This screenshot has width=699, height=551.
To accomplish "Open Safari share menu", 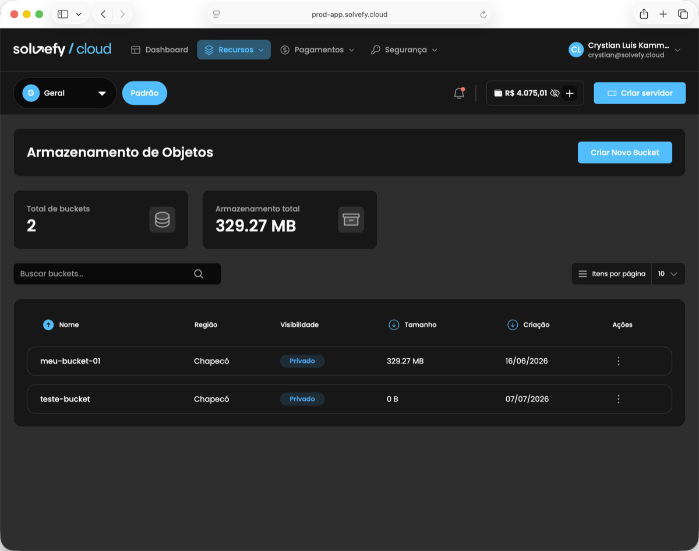I will point(644,15).
